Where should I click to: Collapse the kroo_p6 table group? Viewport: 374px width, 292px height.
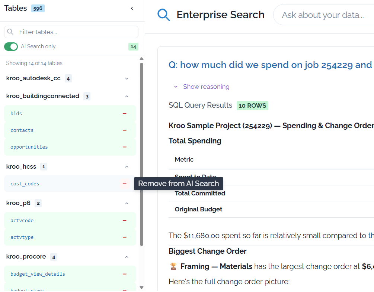(127, 203)
